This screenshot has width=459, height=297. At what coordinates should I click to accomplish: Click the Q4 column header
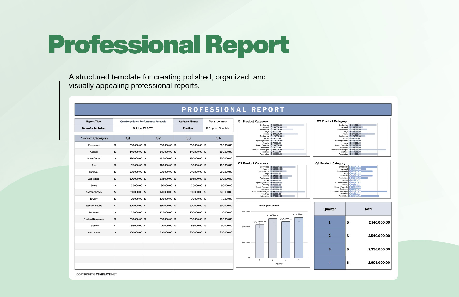[218, 138]
